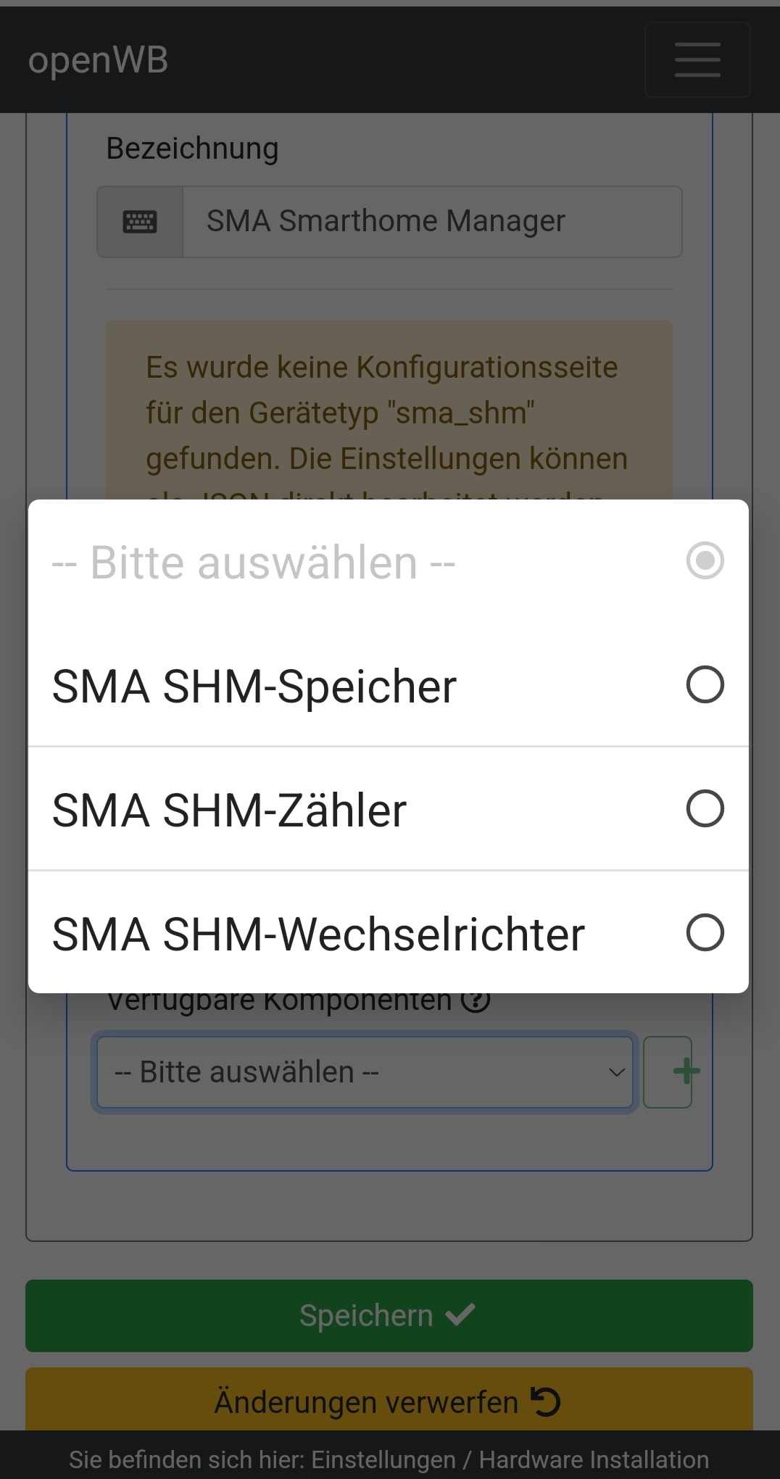Select the '-- Bitte auswählen --' radio button

[x=705, y=561]
